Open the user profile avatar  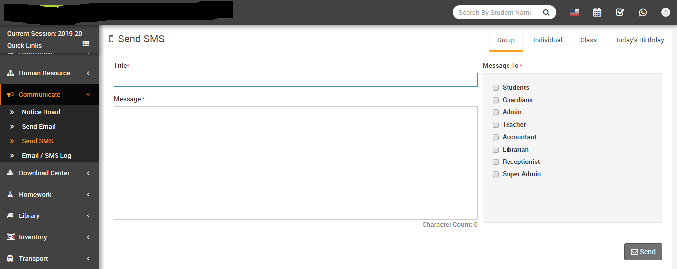(x=666, y=12)
